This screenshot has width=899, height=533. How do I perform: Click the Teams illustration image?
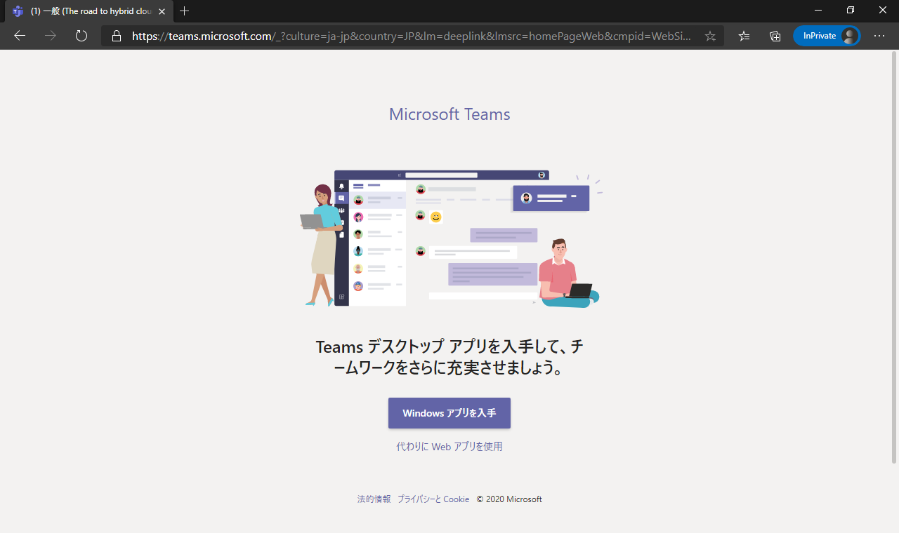[x=449, y=238]
